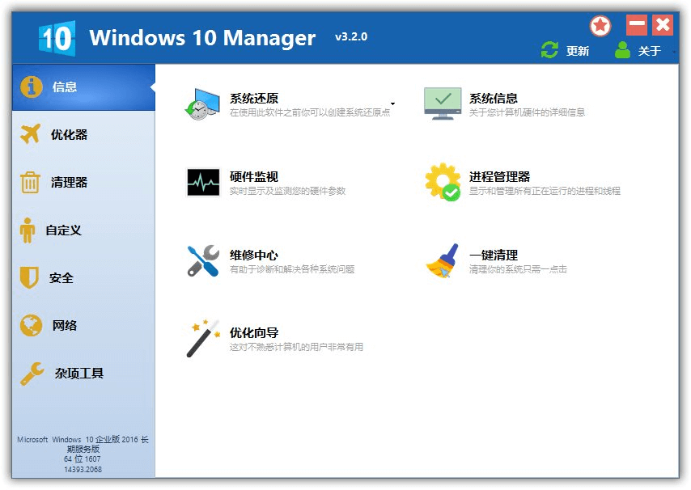Expand the dropdown arrow beside 系统还原

click(392, 103)
